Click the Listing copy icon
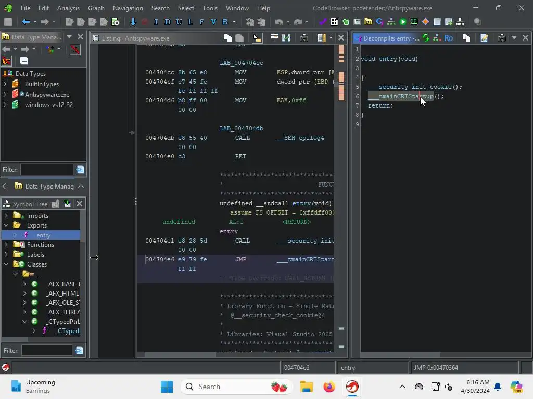This screenshot has height=399, width=533. click(228, 38)
